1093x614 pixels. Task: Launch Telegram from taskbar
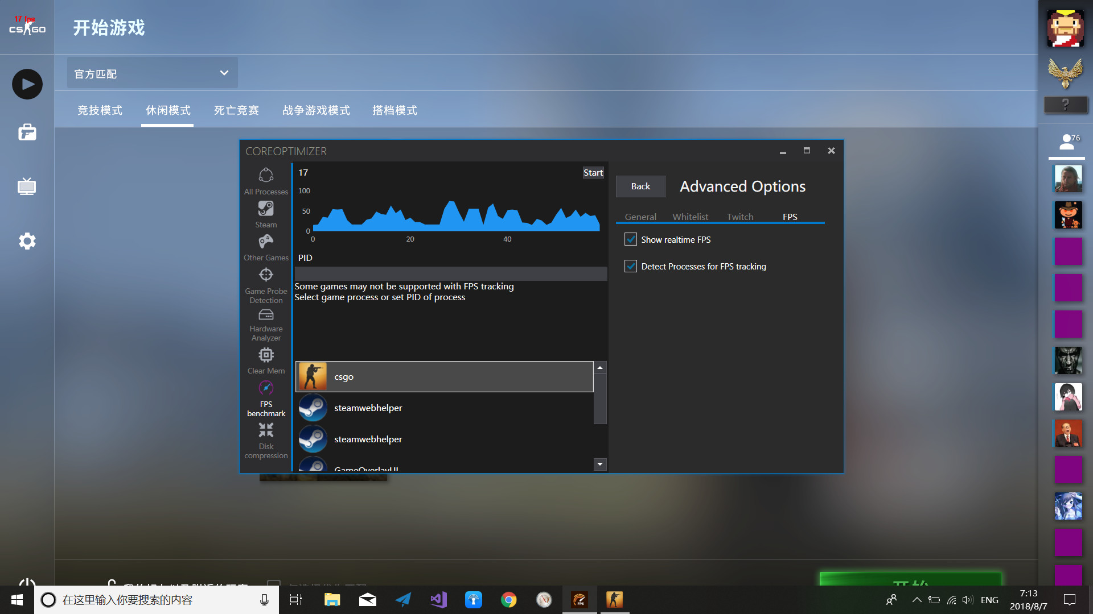(x=403, y=600)
